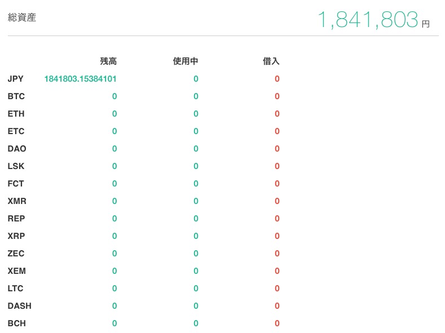Select the ETH 残高 balance value
This screenshot has height=333, width=445.
[x=114, y=114]
